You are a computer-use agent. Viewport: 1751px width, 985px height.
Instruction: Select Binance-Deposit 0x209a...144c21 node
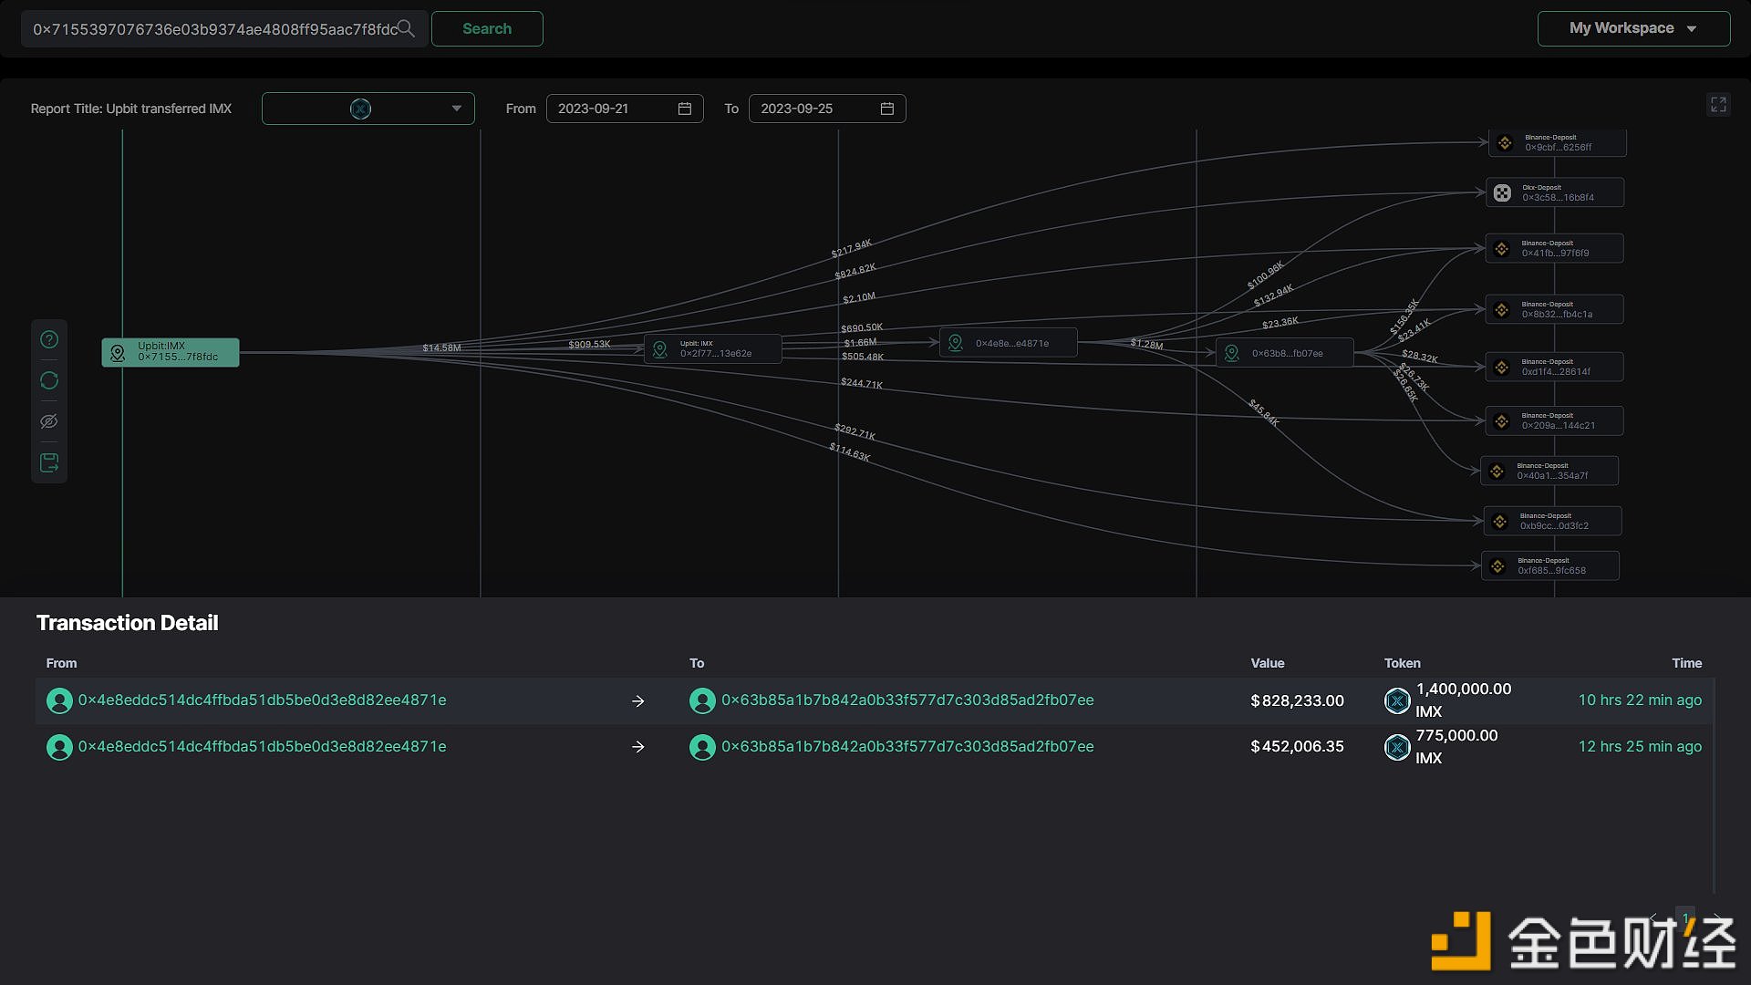(1555, 420)
